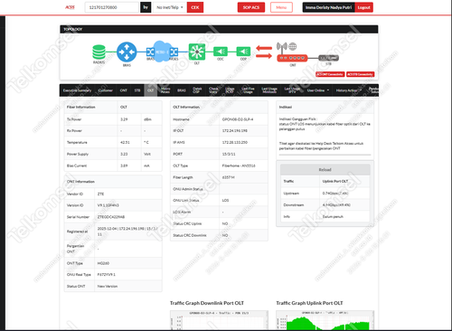Viewport: 452px width, 331px height.
Task: Select the green OLT node icon
Action: click(x=197, y=52)
